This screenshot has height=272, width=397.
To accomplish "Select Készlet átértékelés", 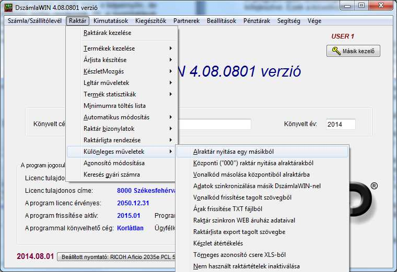I will (x=262, y=243).
